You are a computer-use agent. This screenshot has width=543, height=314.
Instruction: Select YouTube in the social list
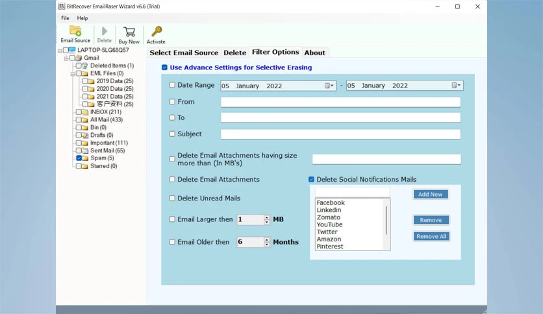(x=330, y=224)
